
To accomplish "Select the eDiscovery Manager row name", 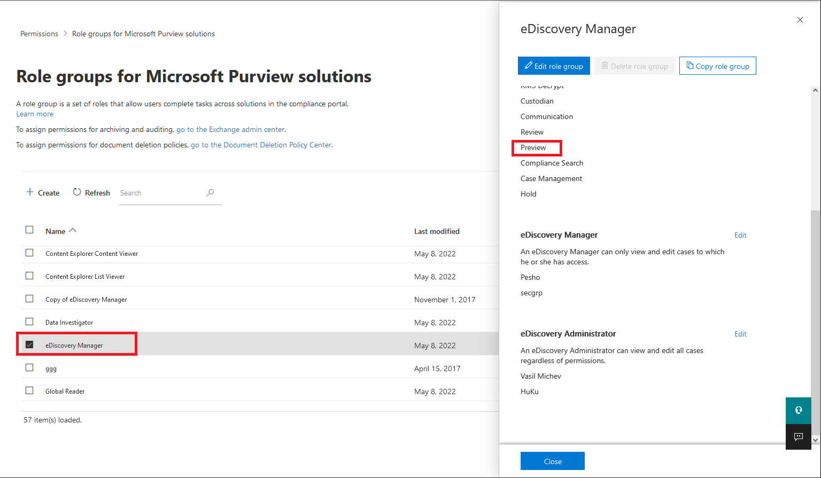I will pos(74,346).
